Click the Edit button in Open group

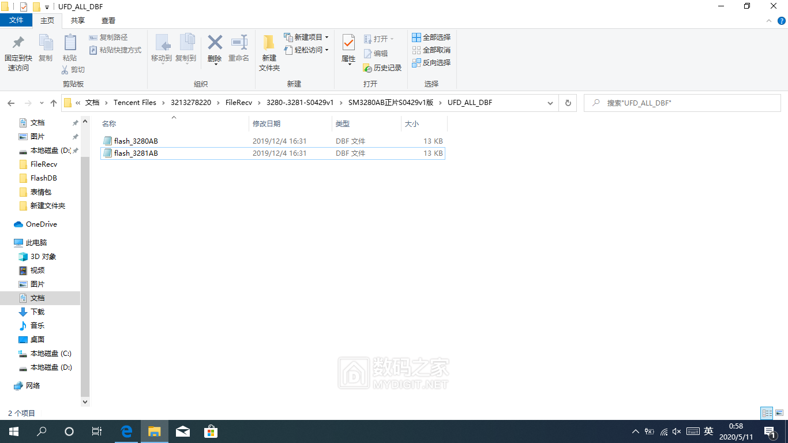(x=376, y=54)
